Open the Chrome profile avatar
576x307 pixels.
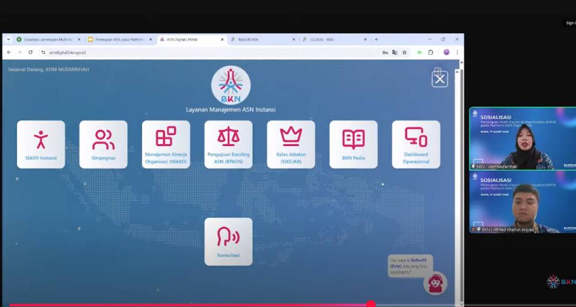coord(446,52)
